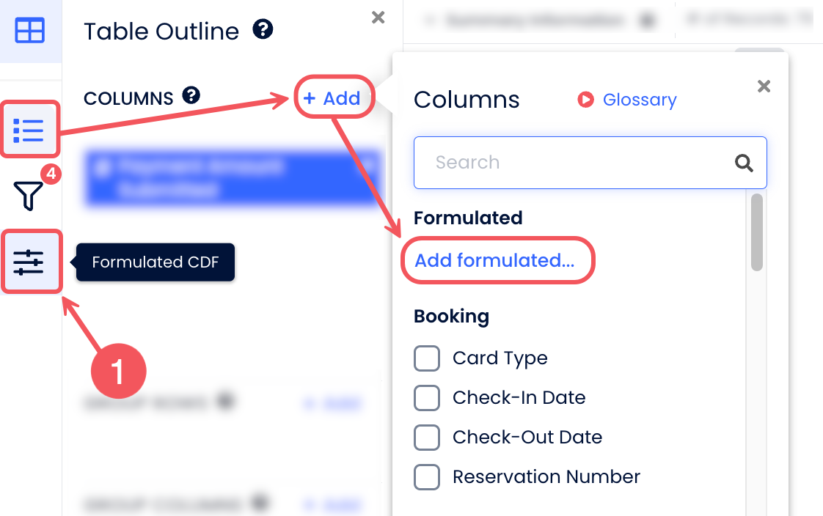Enable the Card Type checkbox

point(427,358)
